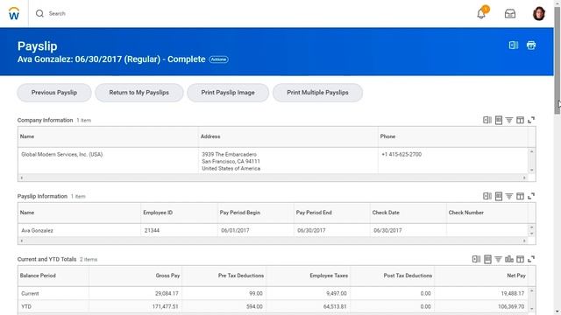
Task: Open the user profile avatar menu
Action: coord(538,14)
